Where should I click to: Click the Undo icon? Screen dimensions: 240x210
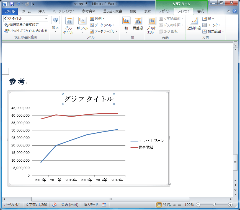[18, 4]
